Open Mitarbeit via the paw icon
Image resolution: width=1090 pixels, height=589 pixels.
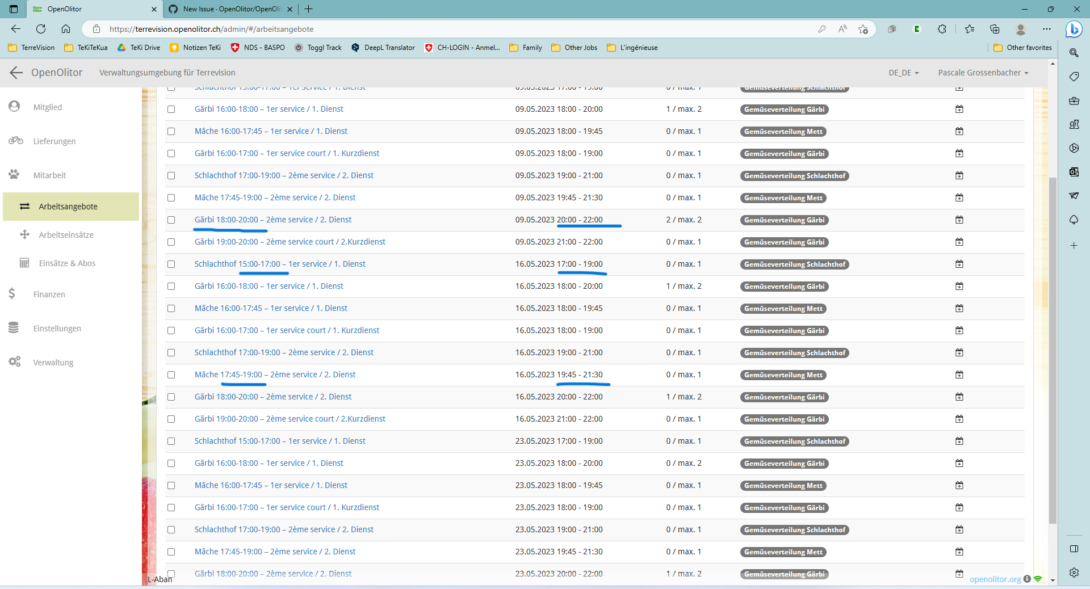pos(14,175)
